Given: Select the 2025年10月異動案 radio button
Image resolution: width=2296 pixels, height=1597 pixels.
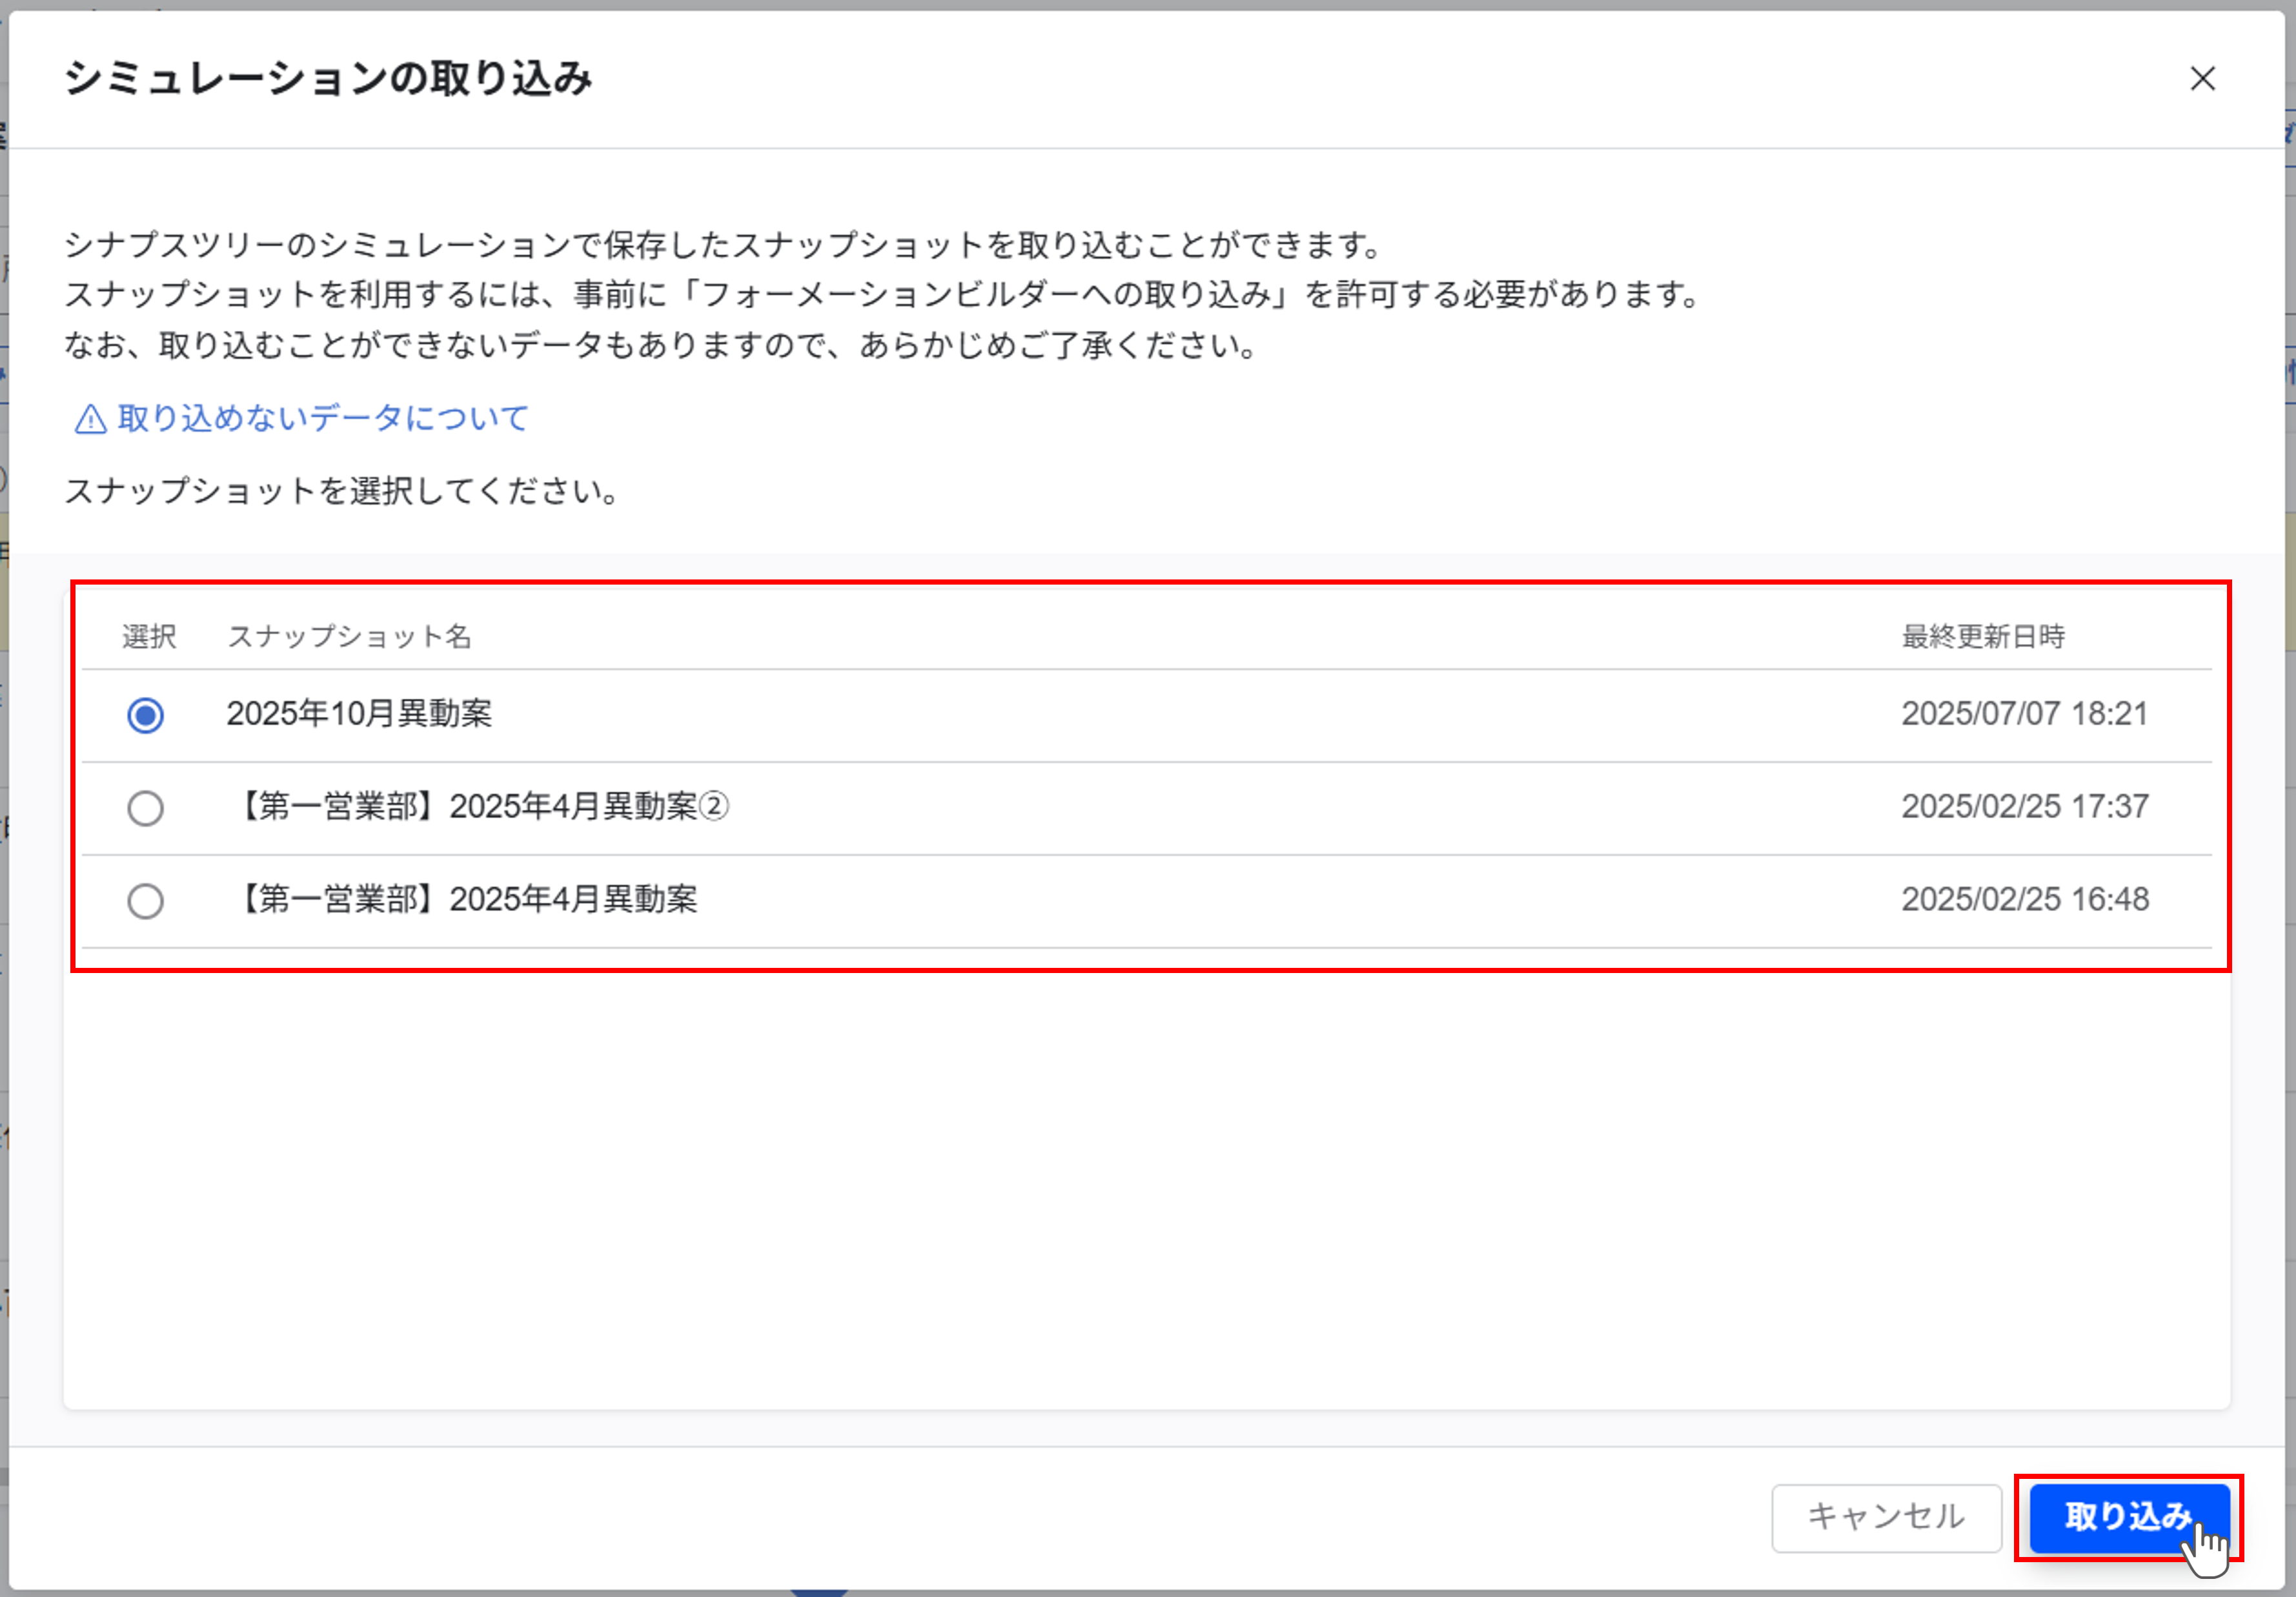Looking at the screenshot, I should pos(145,714).
